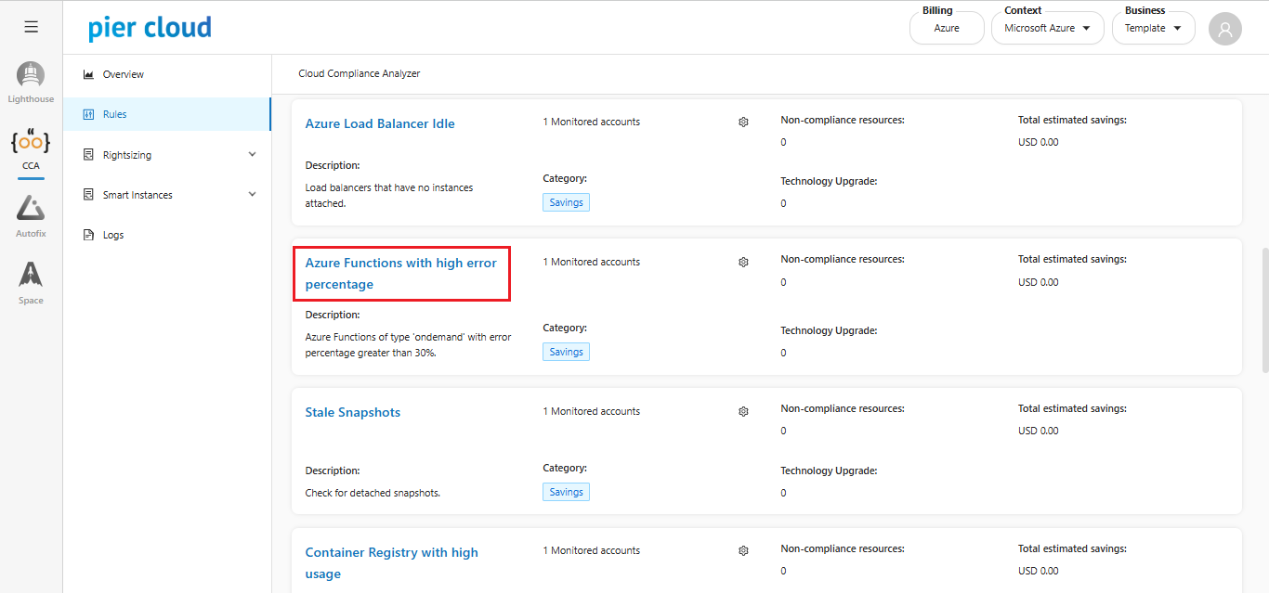Go to Overview in the sidebar
Image resolution: width=1269 pixels, height=593 pixels.
[167, 74]
